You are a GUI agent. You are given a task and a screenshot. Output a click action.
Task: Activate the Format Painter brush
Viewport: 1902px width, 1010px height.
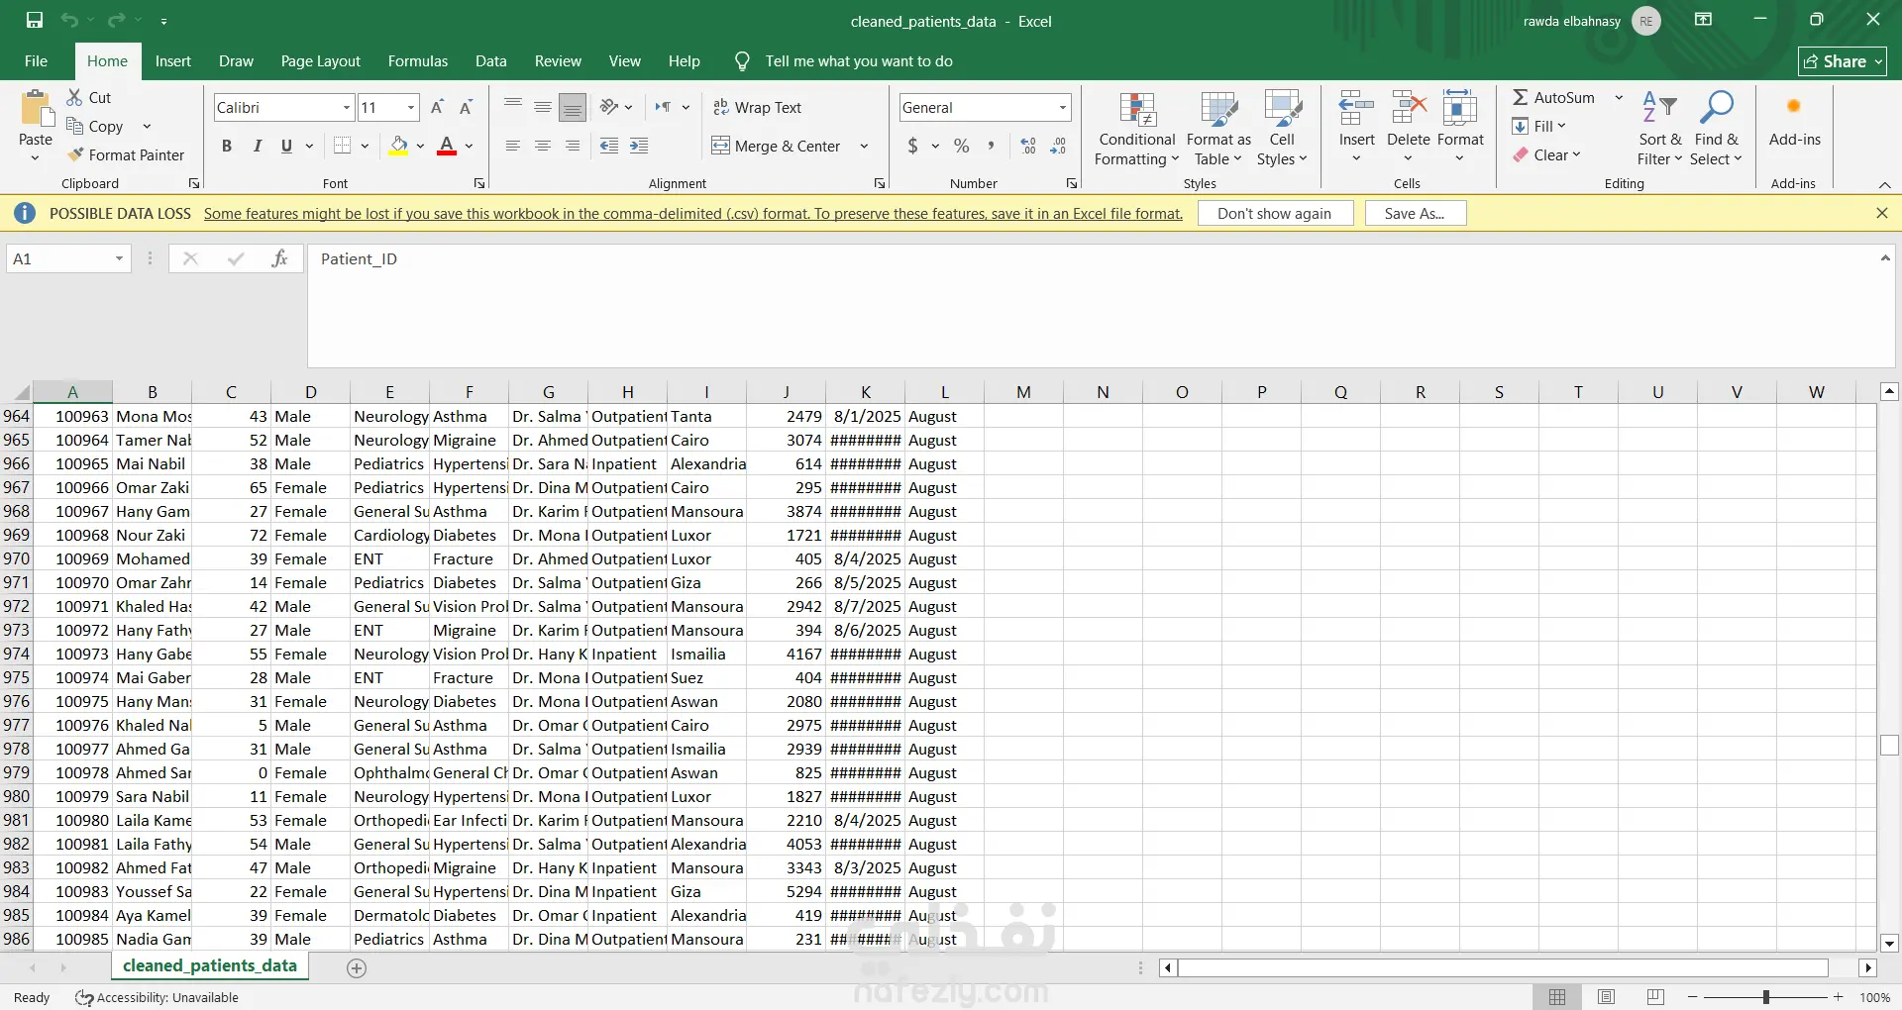click(126, 154)
